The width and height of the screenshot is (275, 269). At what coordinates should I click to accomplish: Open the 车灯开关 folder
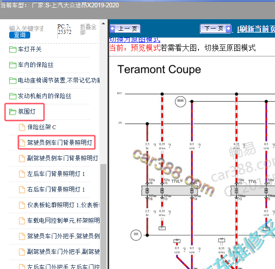(30, 49)
